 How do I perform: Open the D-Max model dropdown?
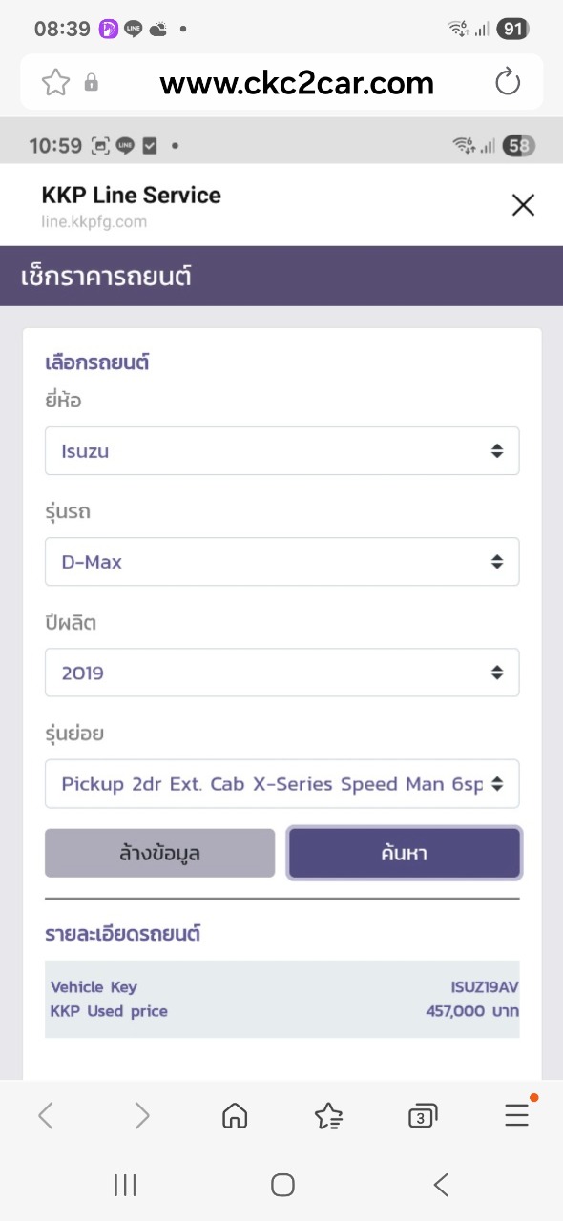(x=282, y=562)
